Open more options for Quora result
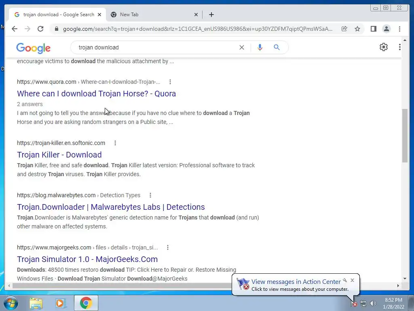 pyautogui.click(x=170, y=82)
